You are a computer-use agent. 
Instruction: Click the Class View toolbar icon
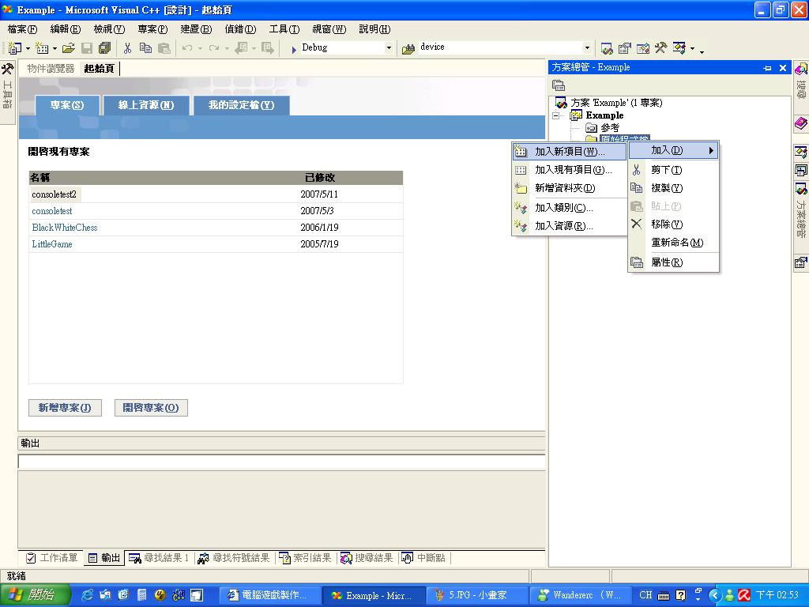(x=679, y=48)
